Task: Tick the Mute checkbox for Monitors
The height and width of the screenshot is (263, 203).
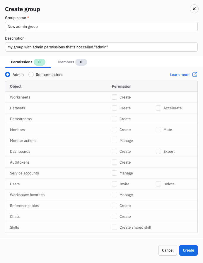Action: (x=158, y=130)
